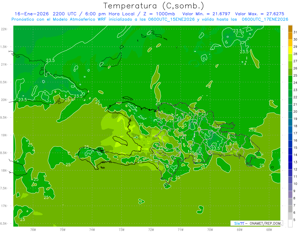Click the '70W' longitude label
The image size is (302, 233).
(210, 229)
